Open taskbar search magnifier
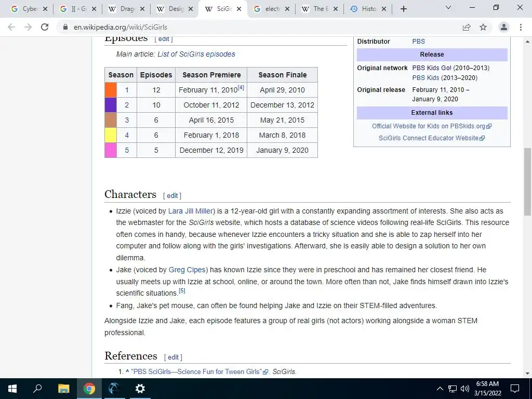532x399 pixels. click(37, 389)
